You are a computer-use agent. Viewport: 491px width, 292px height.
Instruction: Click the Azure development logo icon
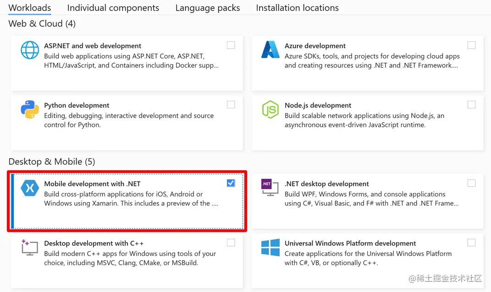click(x=270, y=50)
